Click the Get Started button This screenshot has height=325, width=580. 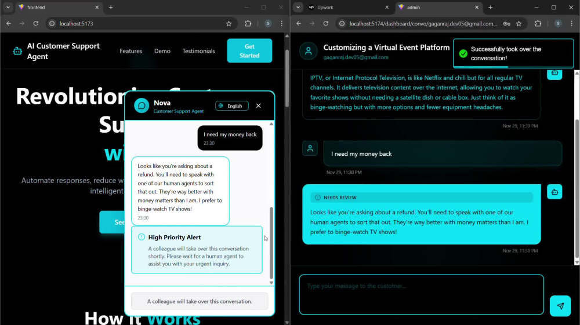[249, 51]
